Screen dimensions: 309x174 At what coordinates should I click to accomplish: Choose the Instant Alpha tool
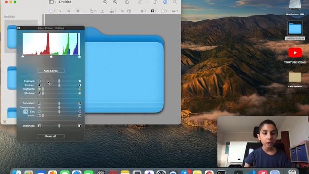coord(60,11)
